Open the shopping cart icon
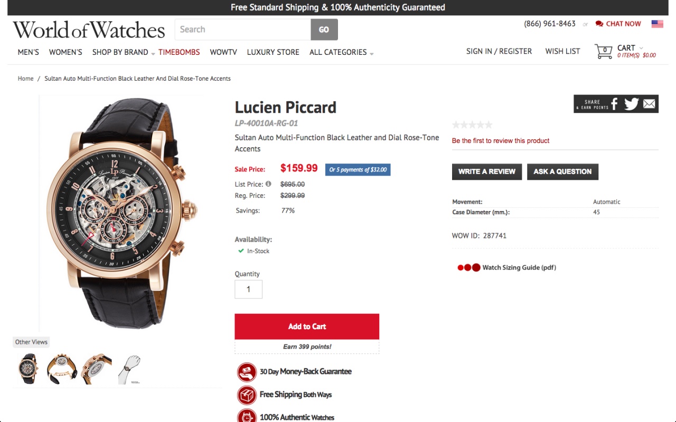Screen dimensions: 676x422 (x=604, y=52)
